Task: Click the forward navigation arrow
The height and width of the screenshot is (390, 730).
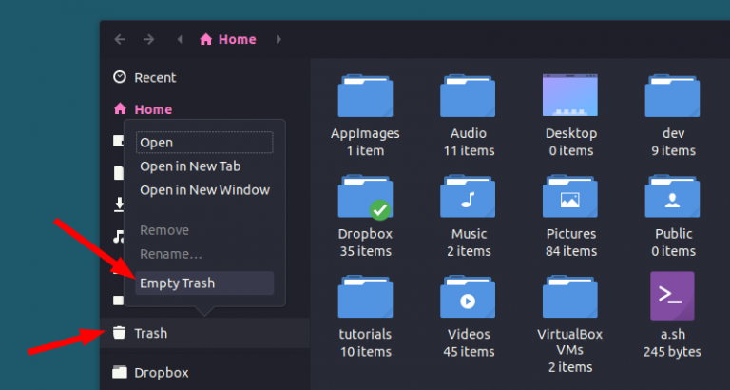Action: [x=148, y=39]
